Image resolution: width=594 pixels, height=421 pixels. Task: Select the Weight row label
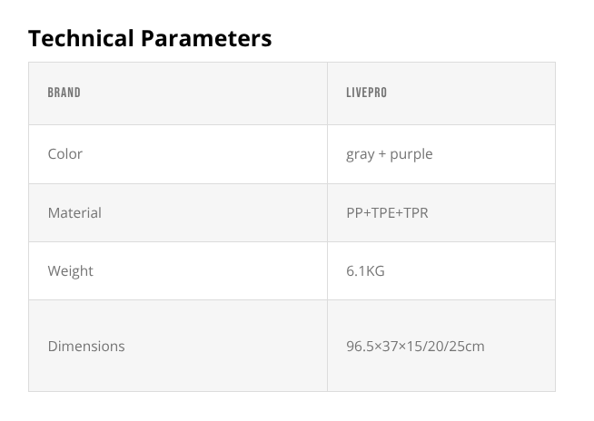click(x=70, y=271)
